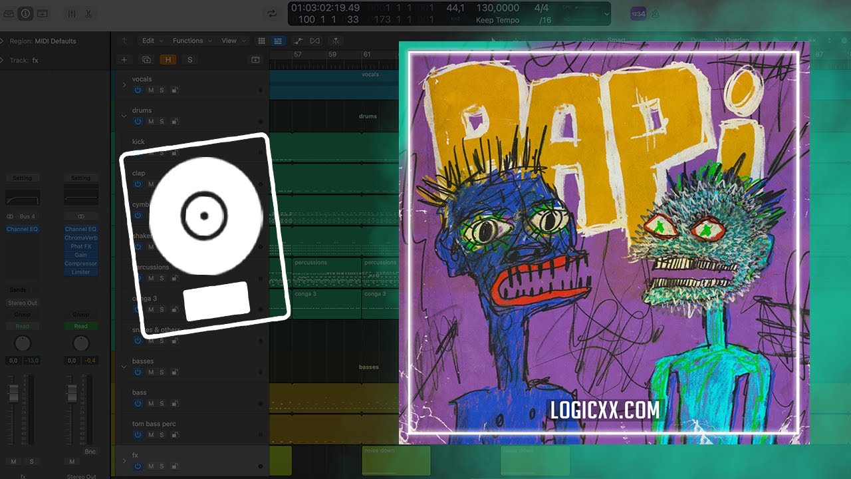The height and width of the screenshot is (479, 851).
Task: Mute the bass track
Action: [x=151, y=403]
